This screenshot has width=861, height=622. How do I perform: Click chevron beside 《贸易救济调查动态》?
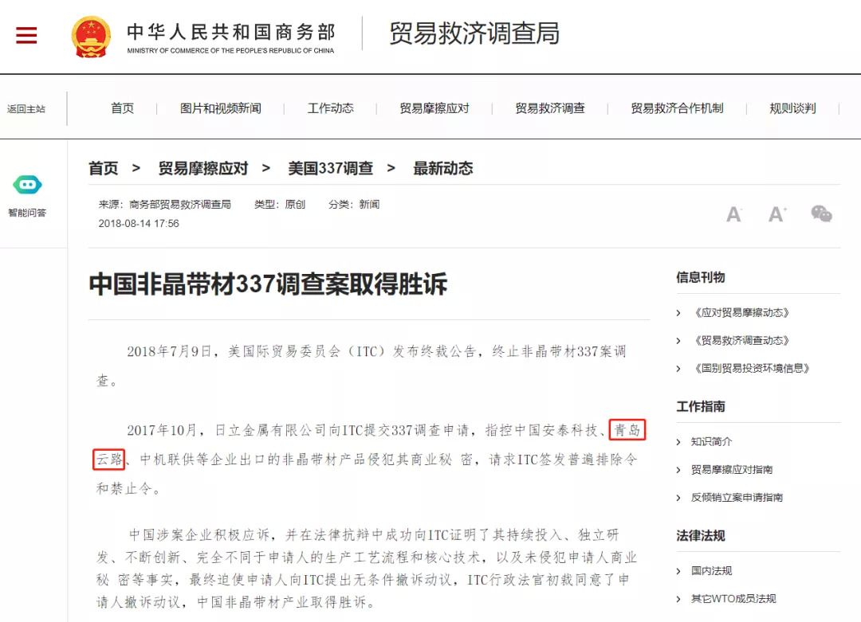[678, 341]
